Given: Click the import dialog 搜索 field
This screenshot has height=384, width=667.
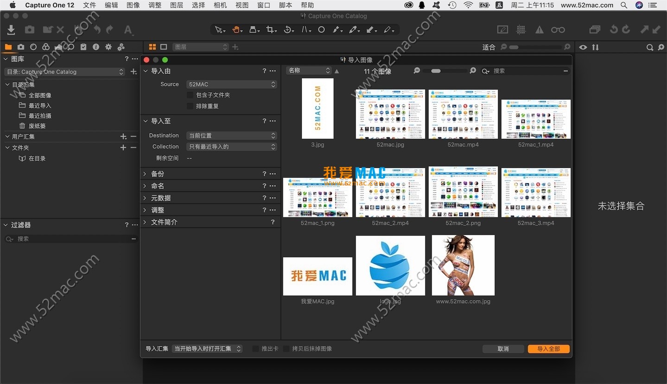Looking at the screenshot, I should click(x=525, y=70).
